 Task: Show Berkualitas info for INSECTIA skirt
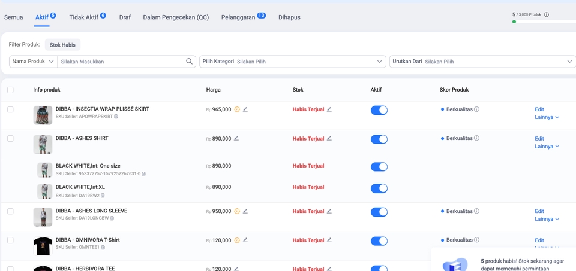[x=476, y=109]
